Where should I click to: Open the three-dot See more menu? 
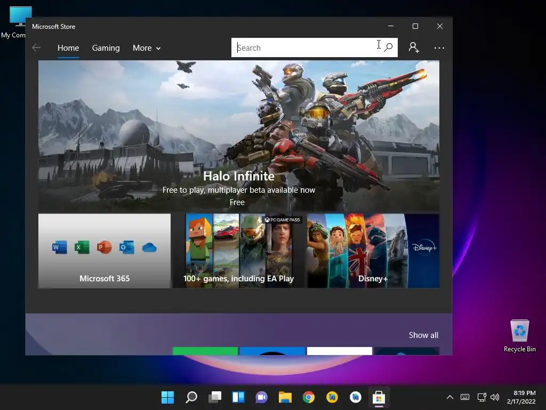click(x=439, y=48)
